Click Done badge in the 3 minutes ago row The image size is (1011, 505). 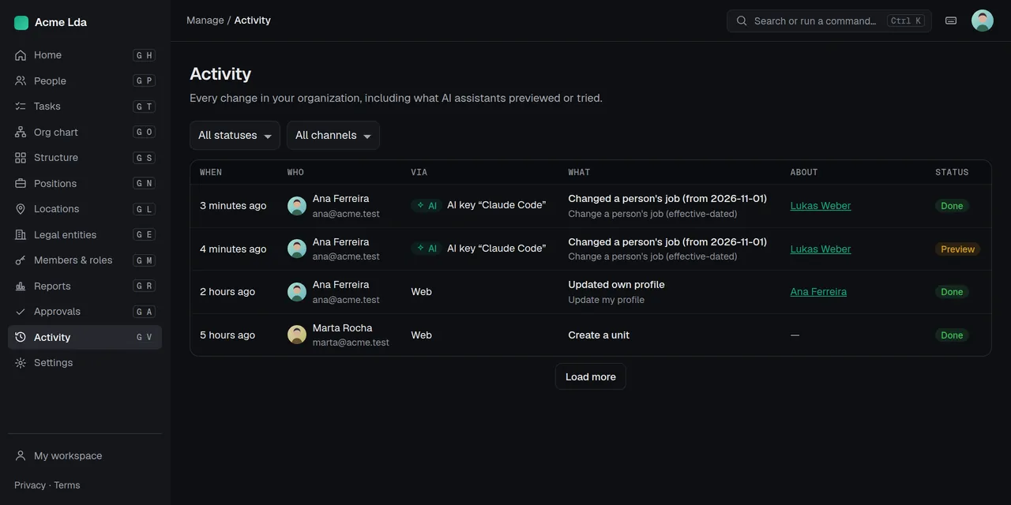click(952, 206)
